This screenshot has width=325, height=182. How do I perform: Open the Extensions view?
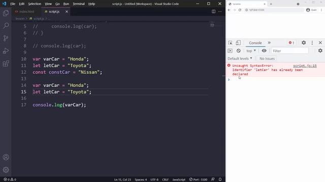click(6, 64)
